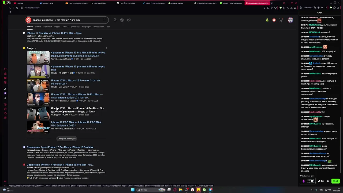The height and width of the screenshot is (193, 343).
Task: Select the переводчик search category
Action: 99,27
